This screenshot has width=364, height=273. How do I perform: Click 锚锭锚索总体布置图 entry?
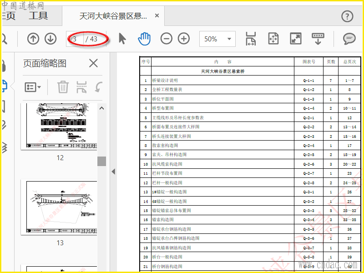tap(172, 211)
